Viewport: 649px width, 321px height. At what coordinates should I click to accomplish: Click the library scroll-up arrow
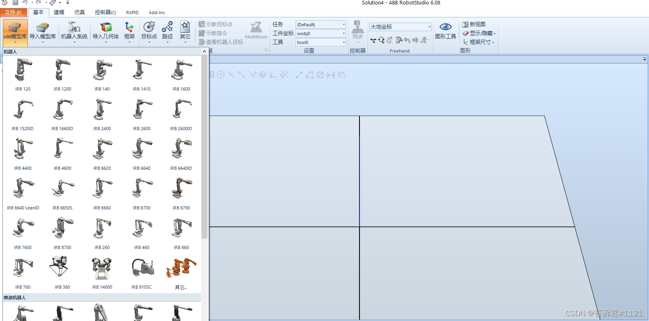205,51
